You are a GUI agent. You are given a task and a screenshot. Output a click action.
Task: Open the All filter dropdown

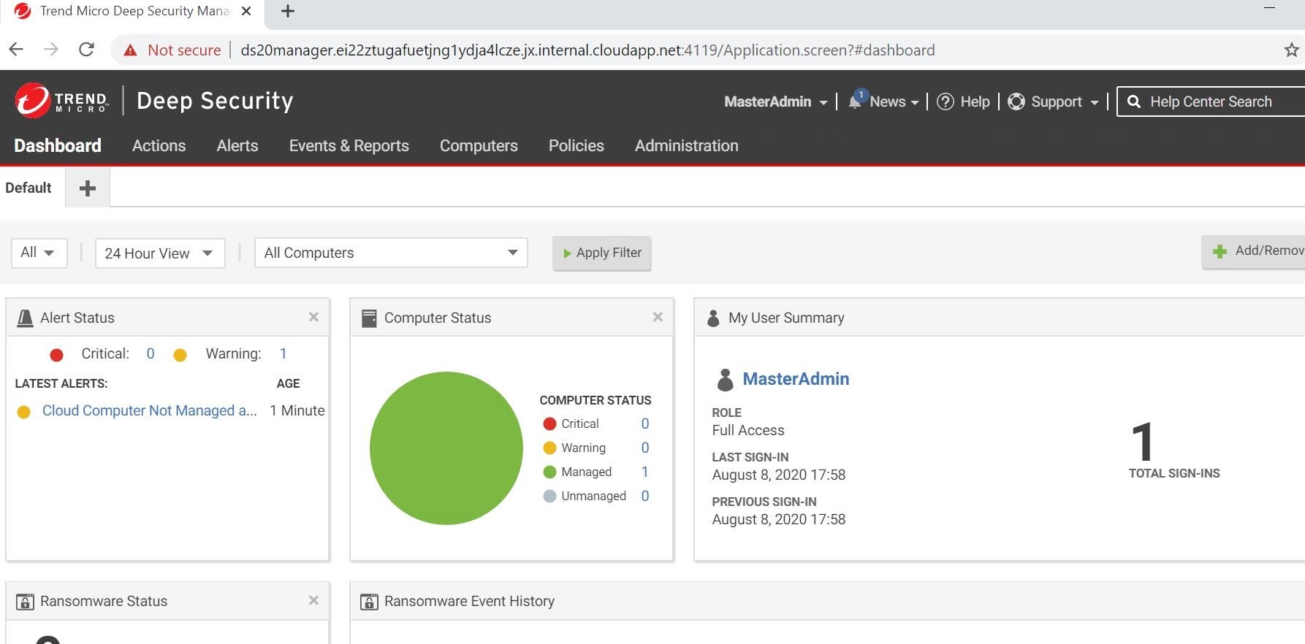click(39, 253)
